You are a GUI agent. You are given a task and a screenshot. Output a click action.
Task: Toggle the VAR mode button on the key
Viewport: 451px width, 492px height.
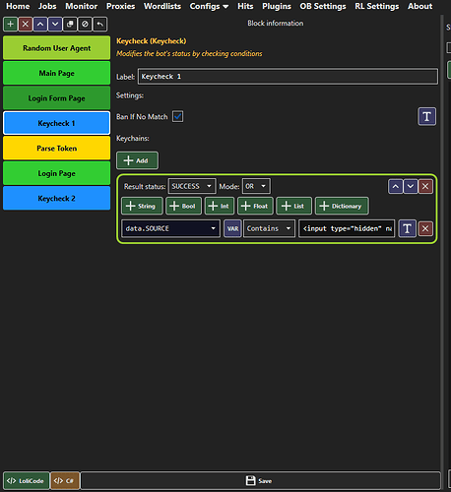[232, 228]
